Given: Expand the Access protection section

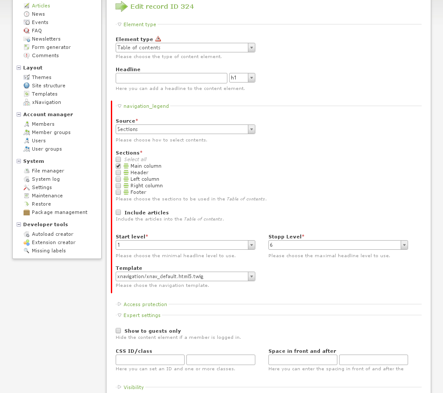Looking at the screenshot, I should (145, 304).
